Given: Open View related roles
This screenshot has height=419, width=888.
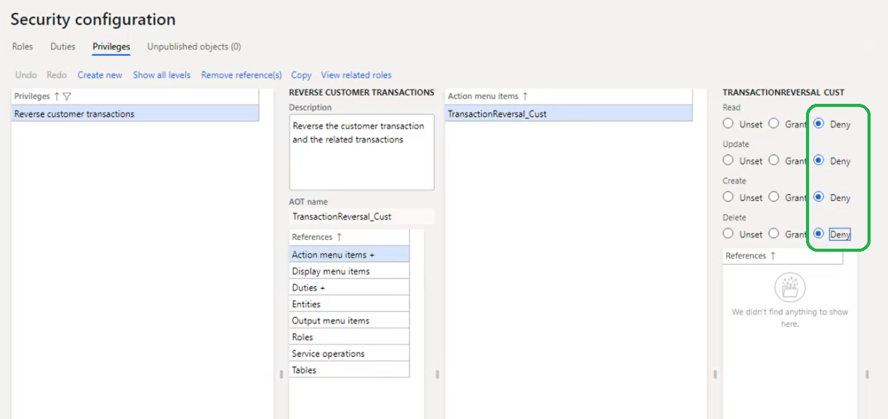Looking at the screenshot, I should click(356, 75).
